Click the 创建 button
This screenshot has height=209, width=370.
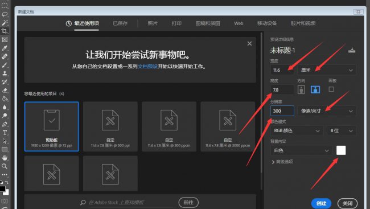(321, 203)
